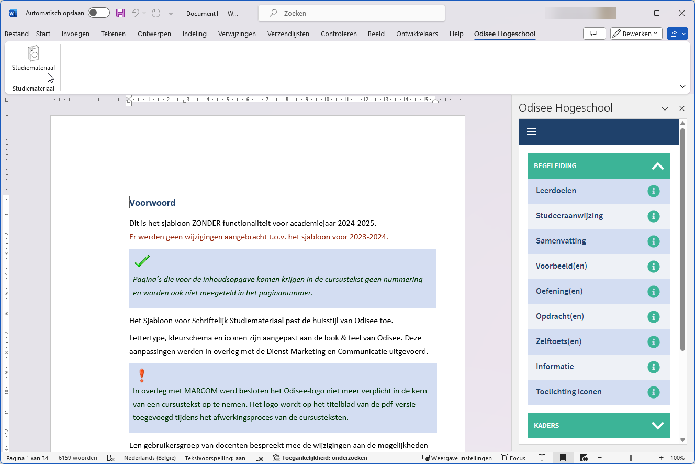Screen dimensions: 695x464
Task: Select the Odisee Hogeschool ribbon tab
Action: (x=505, y=34)
